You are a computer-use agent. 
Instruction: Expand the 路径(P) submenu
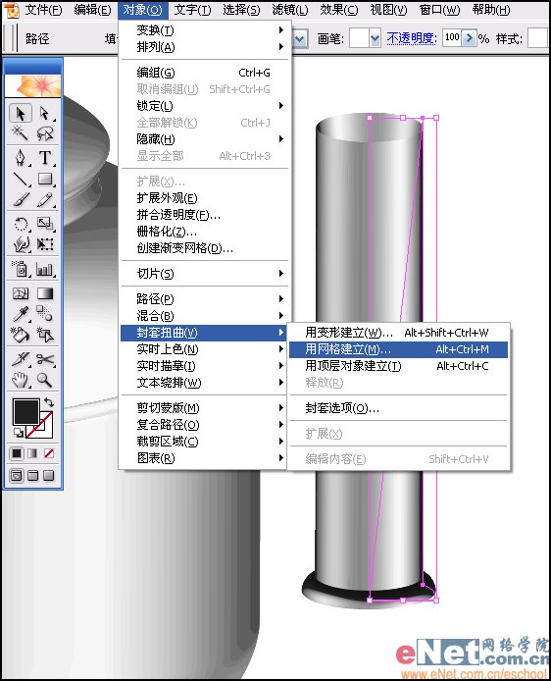(x=204, y=299)
